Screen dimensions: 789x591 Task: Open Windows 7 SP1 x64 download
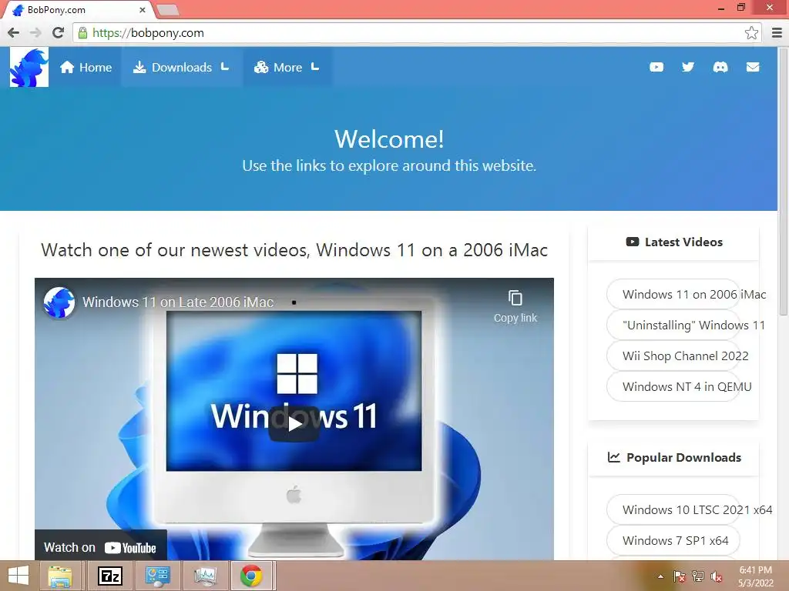point(675,541)
